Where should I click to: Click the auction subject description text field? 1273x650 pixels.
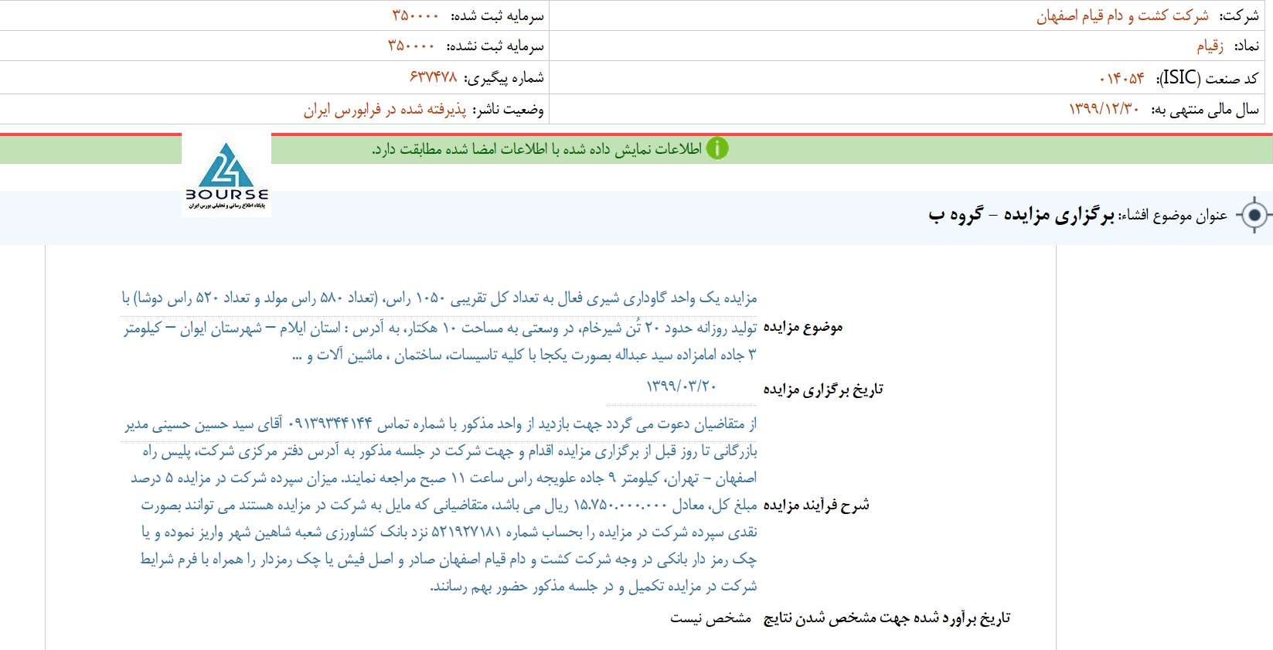click(x=439, y=326)
